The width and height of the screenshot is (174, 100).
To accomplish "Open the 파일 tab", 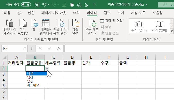I will click(x=7, y=13).
